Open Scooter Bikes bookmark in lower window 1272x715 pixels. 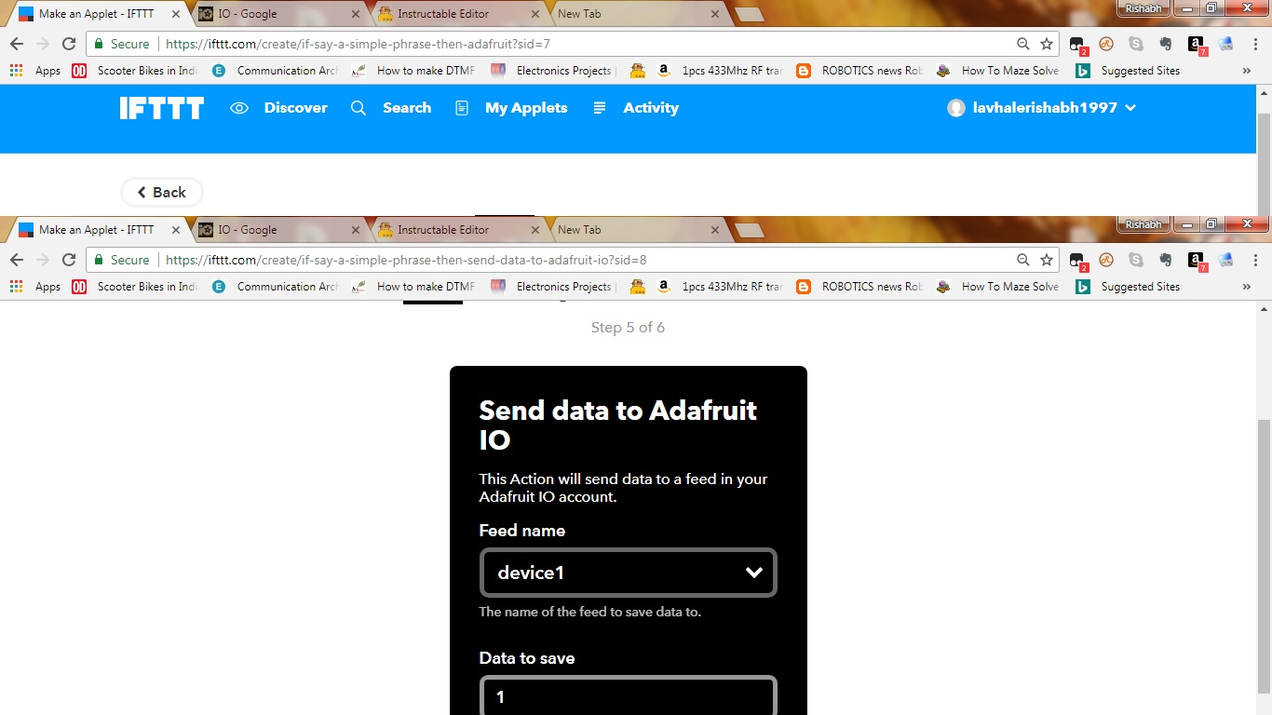point(135,287)
